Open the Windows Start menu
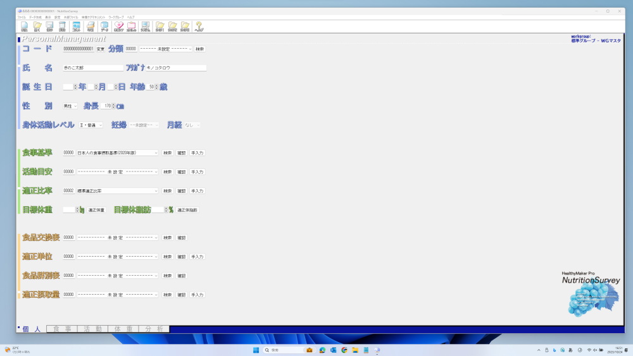This screenshot has height=356, width=633. point(256,350)
